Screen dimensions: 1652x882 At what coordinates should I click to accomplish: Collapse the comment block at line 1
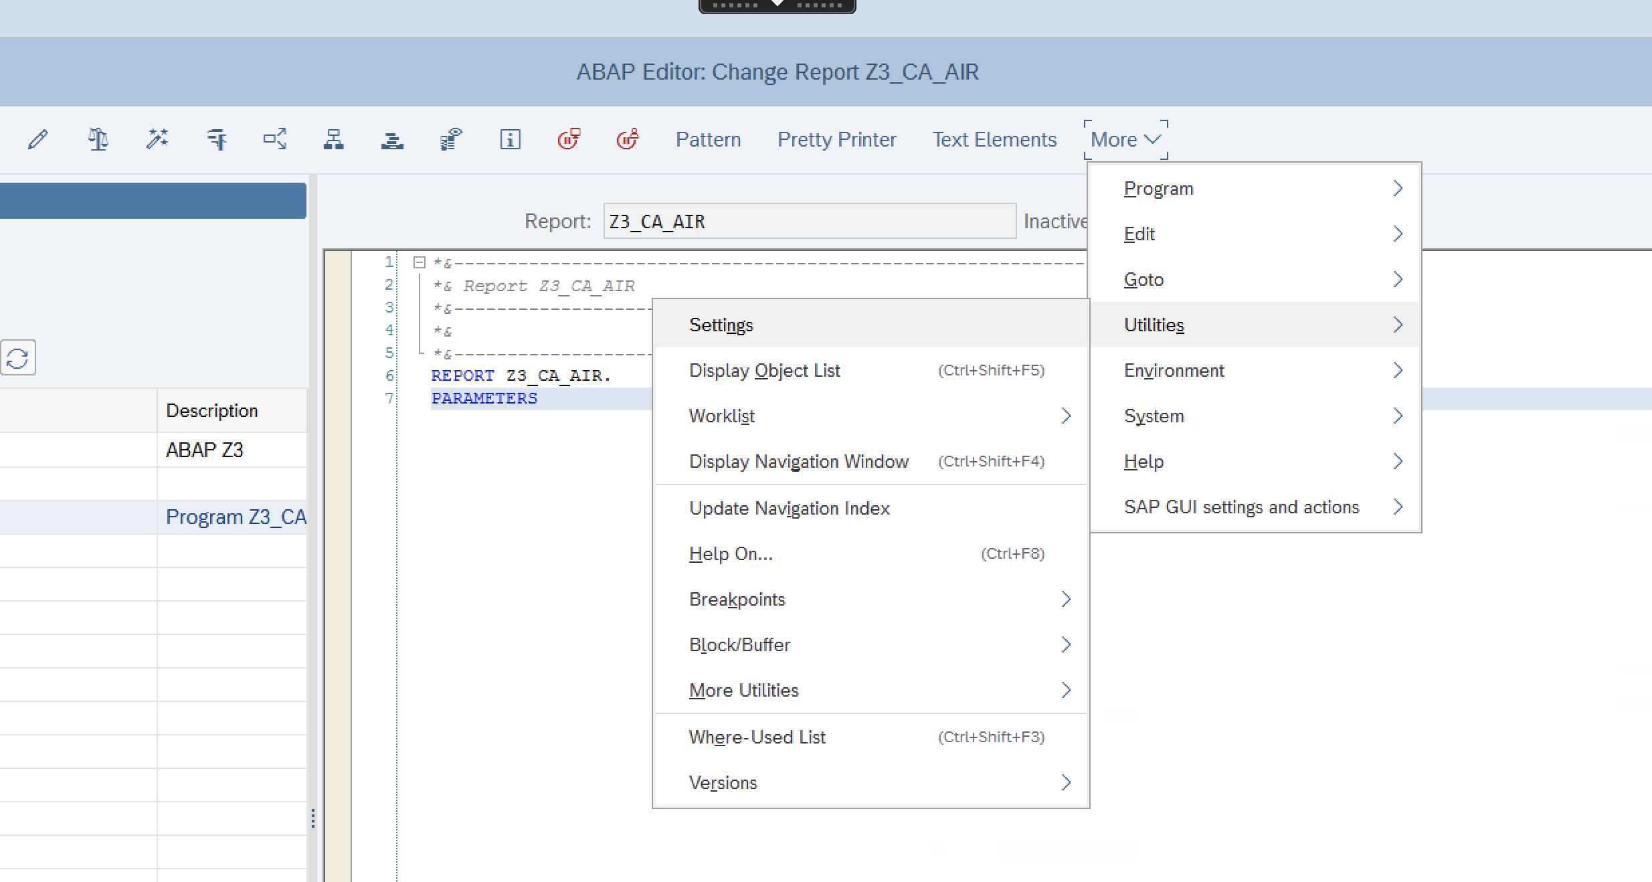tap(420, 262)
